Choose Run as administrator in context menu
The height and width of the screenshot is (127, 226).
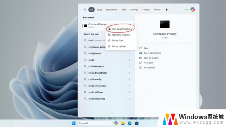point(121,29)
